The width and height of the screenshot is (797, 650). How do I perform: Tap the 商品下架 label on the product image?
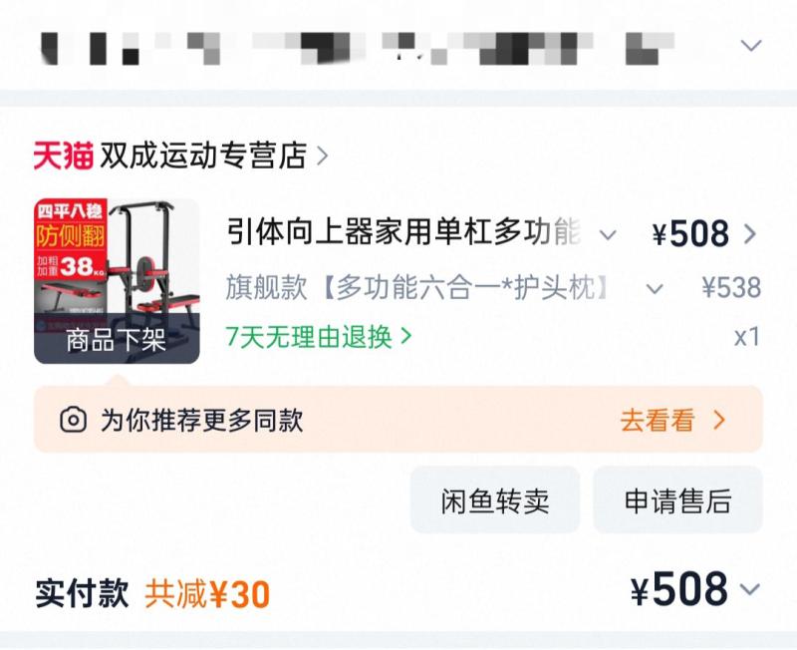click(x=116, y=340)
